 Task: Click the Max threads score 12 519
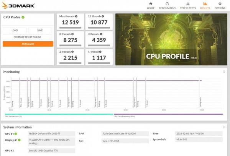(70, 23)
